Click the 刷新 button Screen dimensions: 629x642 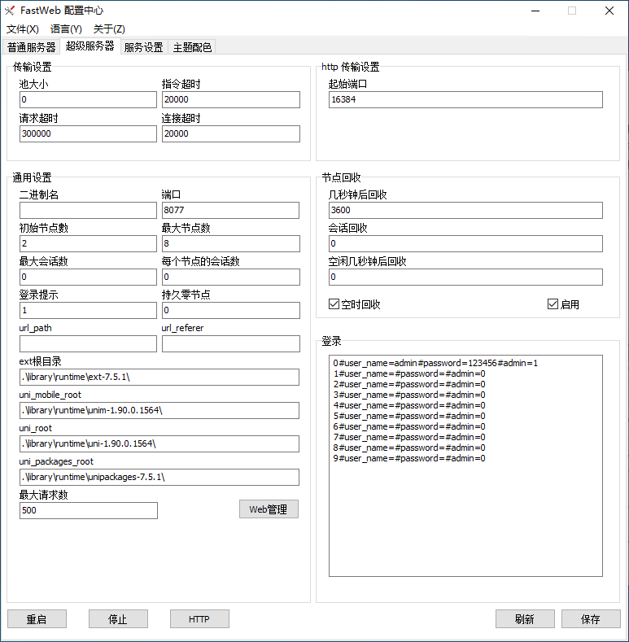[x=525, y=619]
